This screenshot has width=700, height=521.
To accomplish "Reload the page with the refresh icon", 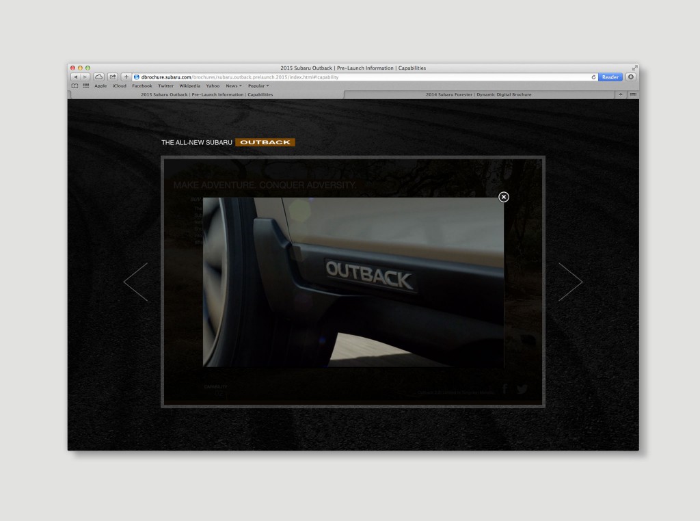I will [593, 77].
